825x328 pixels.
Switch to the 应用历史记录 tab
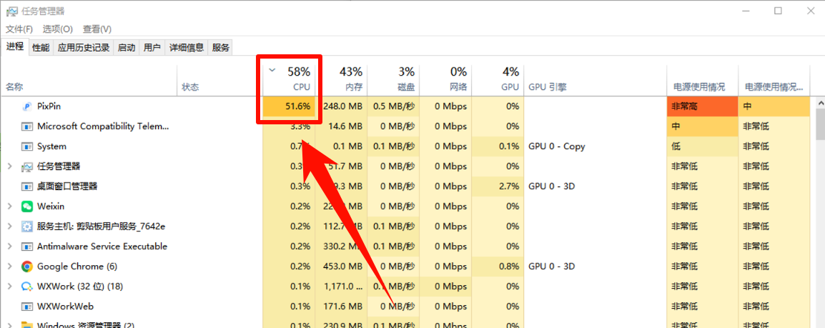(x=83, y=47)
